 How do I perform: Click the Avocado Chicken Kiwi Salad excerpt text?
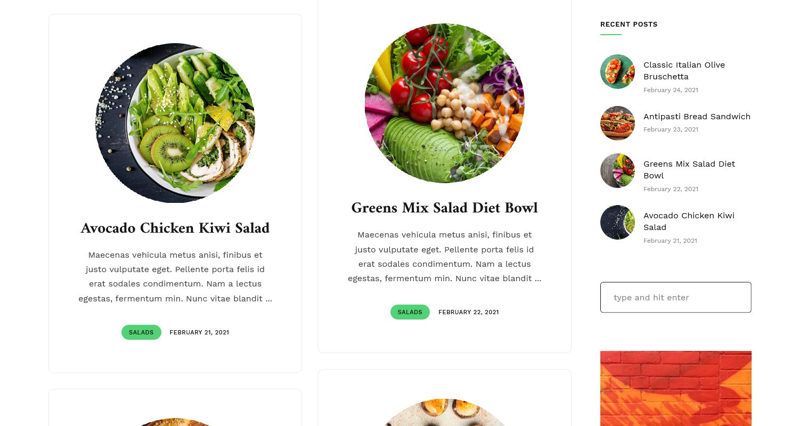pos(175,277)
